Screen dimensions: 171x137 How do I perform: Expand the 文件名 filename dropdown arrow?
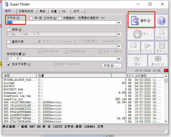click(x=119, y=23)
